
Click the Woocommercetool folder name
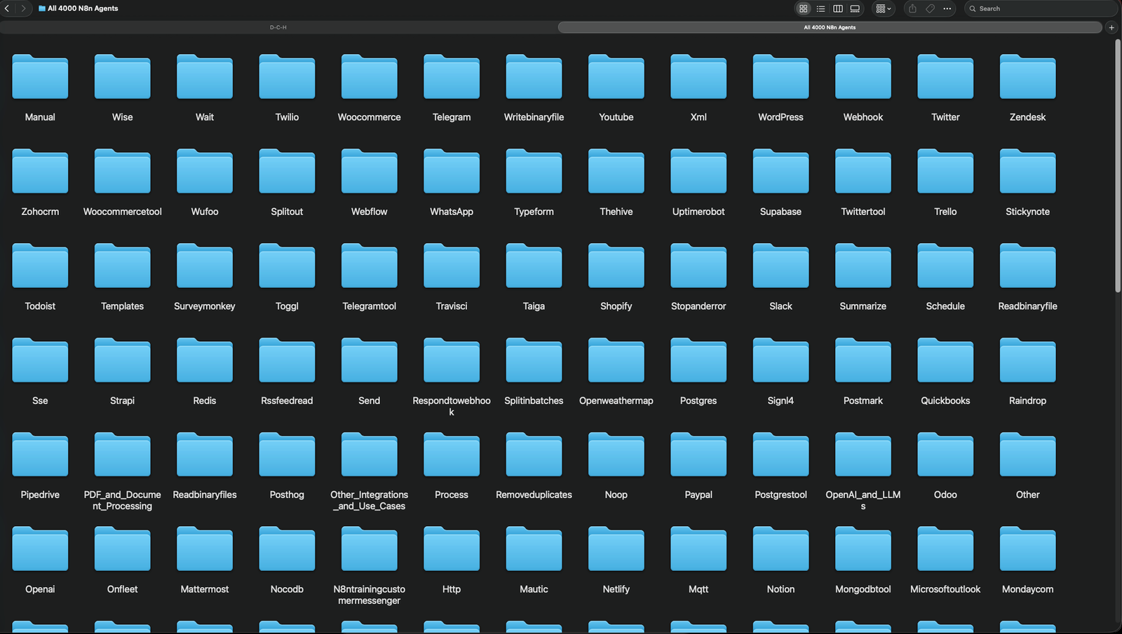122,212
